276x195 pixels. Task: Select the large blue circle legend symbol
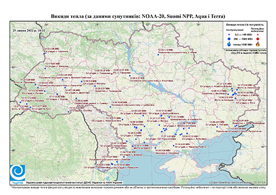point(229,39)
